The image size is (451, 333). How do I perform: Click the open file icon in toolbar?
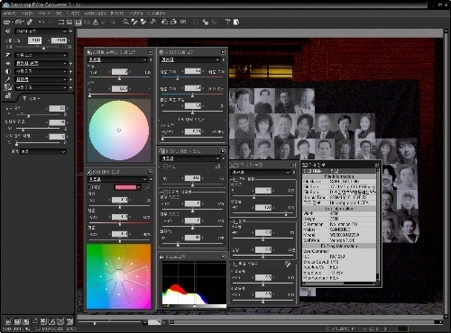click(6, 22)
